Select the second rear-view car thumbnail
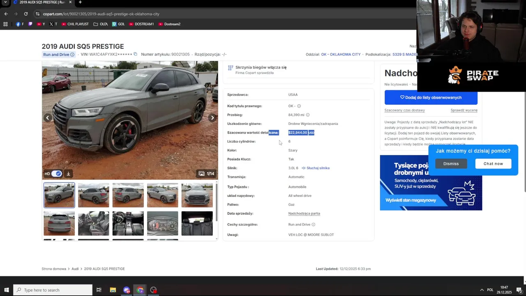 94,195
